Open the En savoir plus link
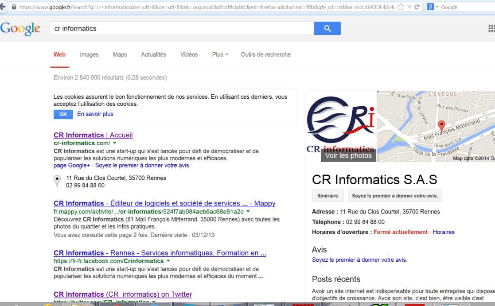 95,114
